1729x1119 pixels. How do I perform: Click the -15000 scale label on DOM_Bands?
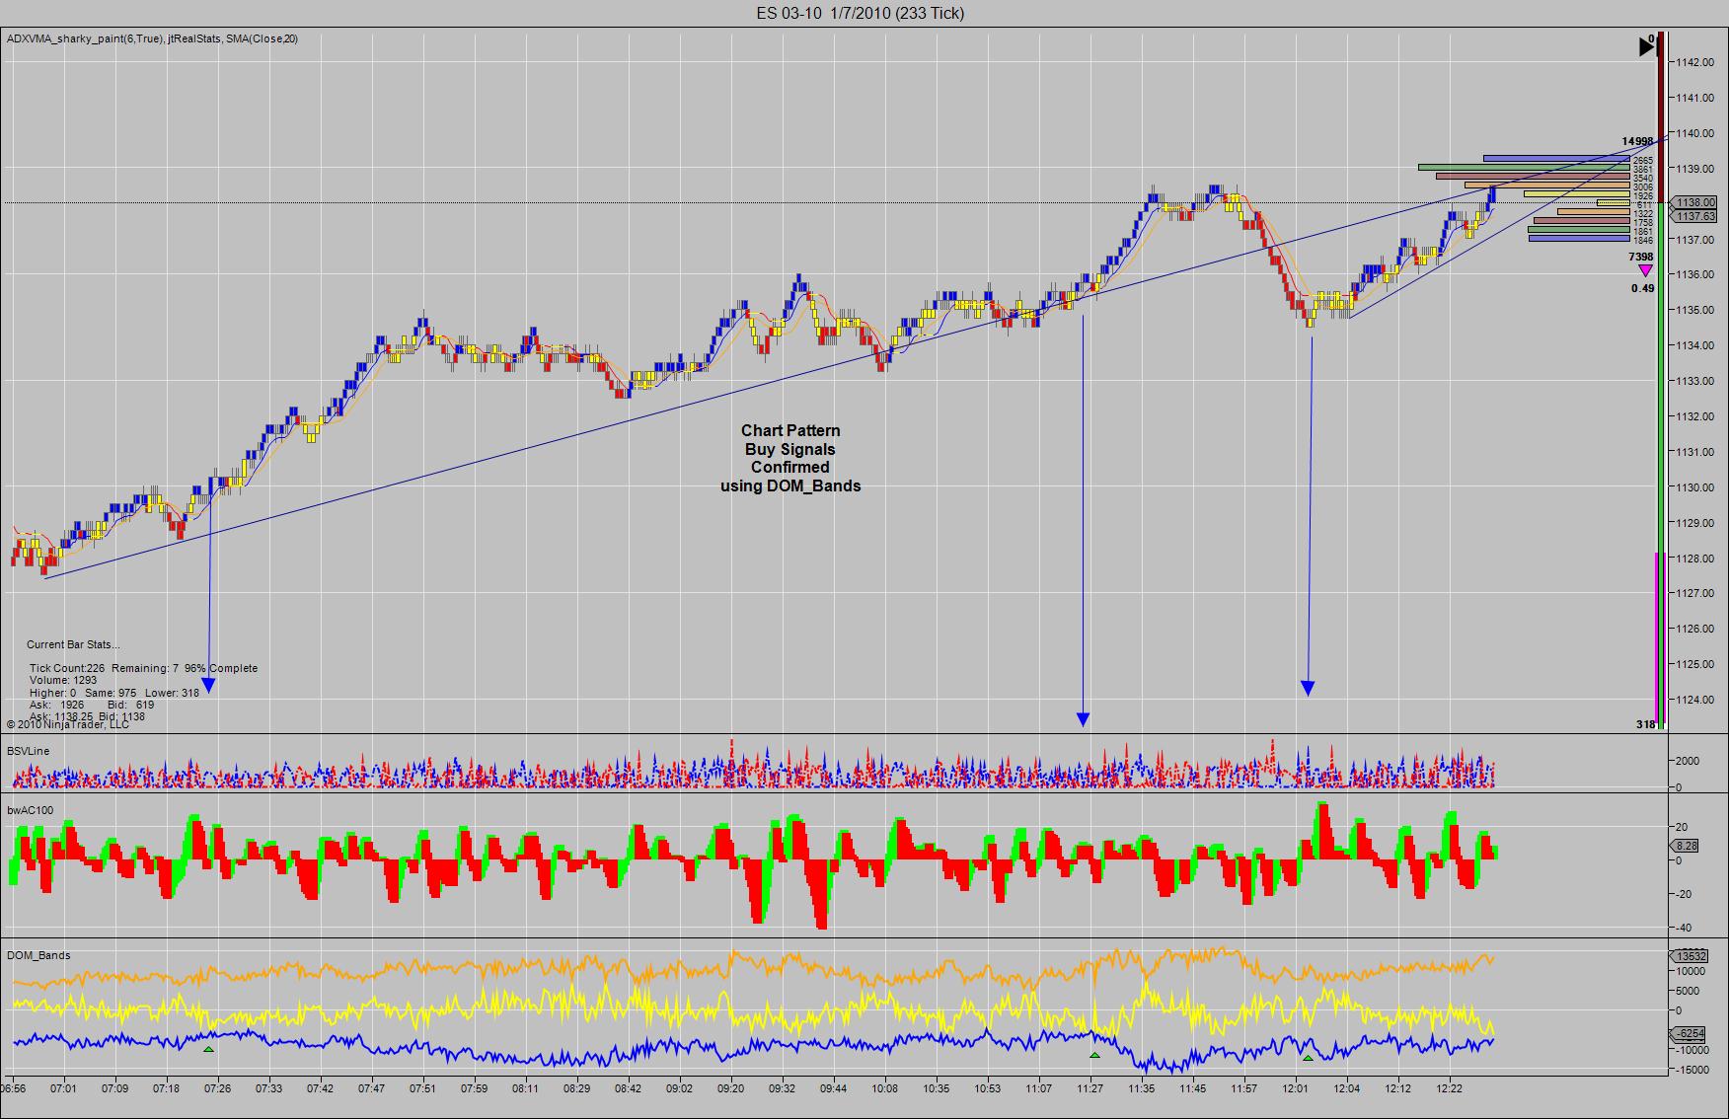coord(1691,1070)
